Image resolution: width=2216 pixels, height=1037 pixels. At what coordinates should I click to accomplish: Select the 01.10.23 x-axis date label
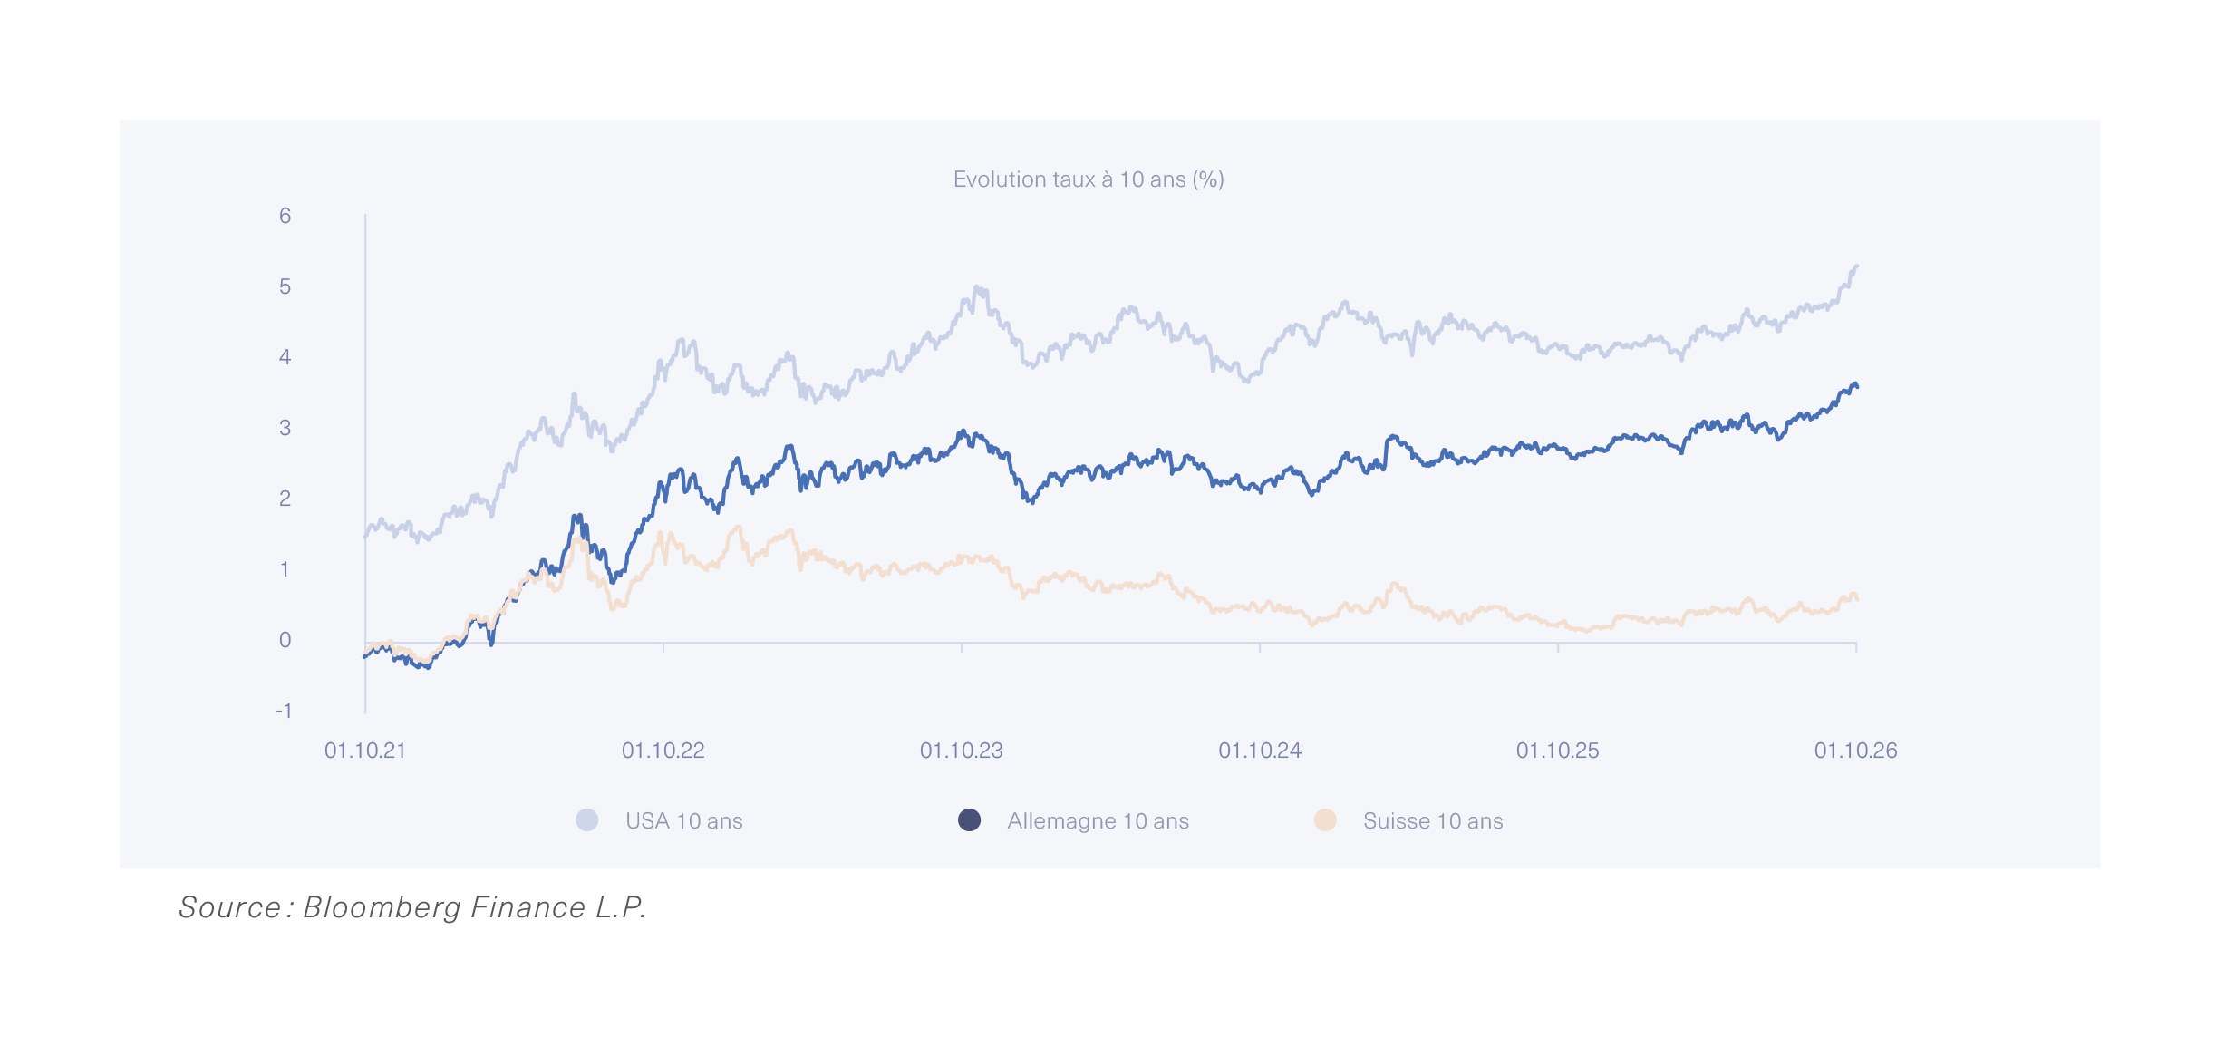tap(962, 751)
